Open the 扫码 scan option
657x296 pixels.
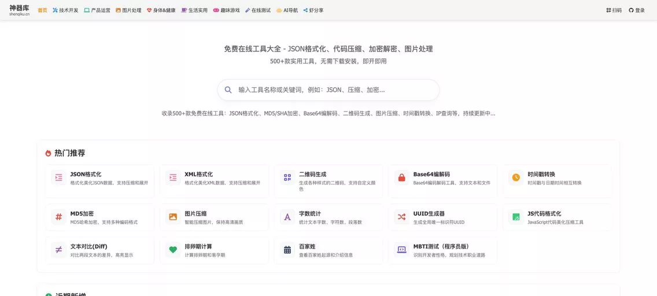(614, 10)
